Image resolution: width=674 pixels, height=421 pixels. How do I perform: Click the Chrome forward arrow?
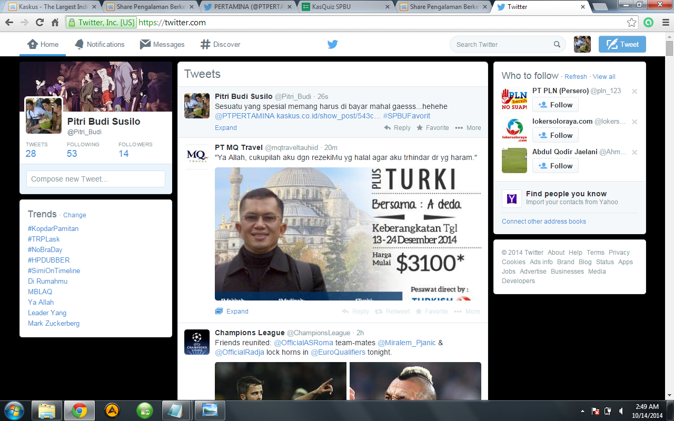tap(24, 23)
